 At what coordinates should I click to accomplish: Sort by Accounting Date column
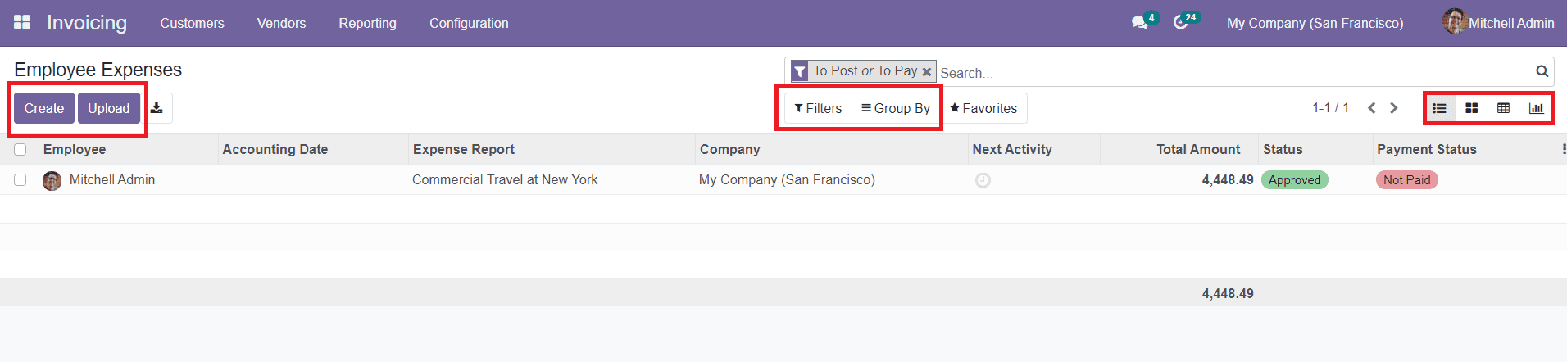click(x=275, y=149)
